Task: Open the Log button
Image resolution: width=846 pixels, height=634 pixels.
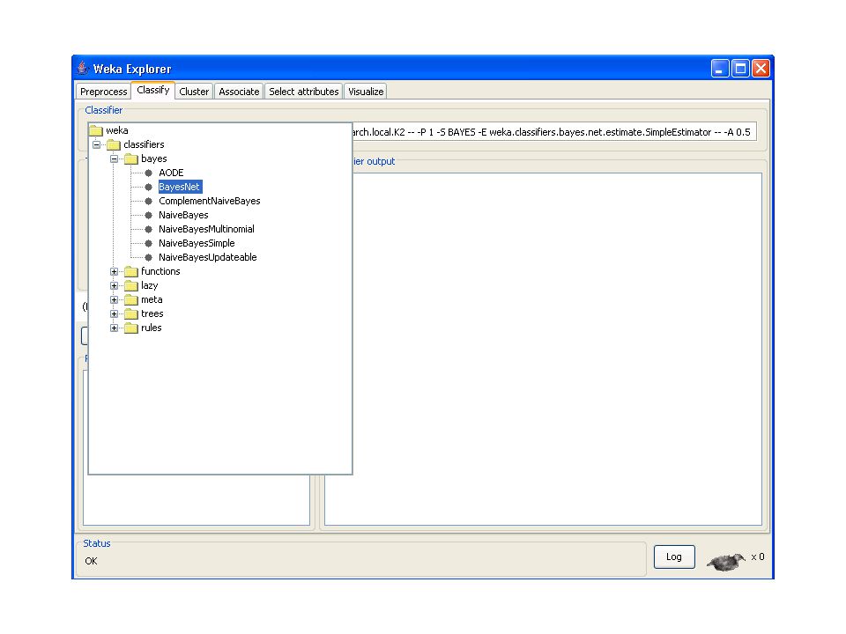Action: pos(674,557)
